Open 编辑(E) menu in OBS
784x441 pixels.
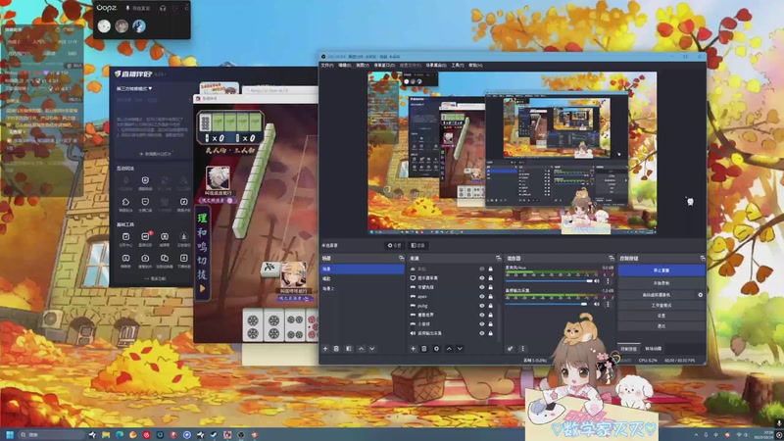coord(345,65)
